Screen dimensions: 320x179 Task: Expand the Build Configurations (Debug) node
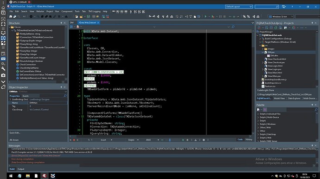tap(260, 39)
